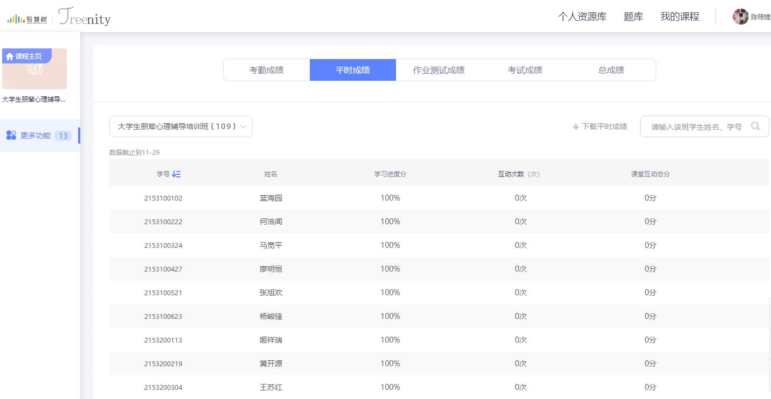771x399 pixels.
Task: Click the download arrow icon
Action: pos(575,127)
